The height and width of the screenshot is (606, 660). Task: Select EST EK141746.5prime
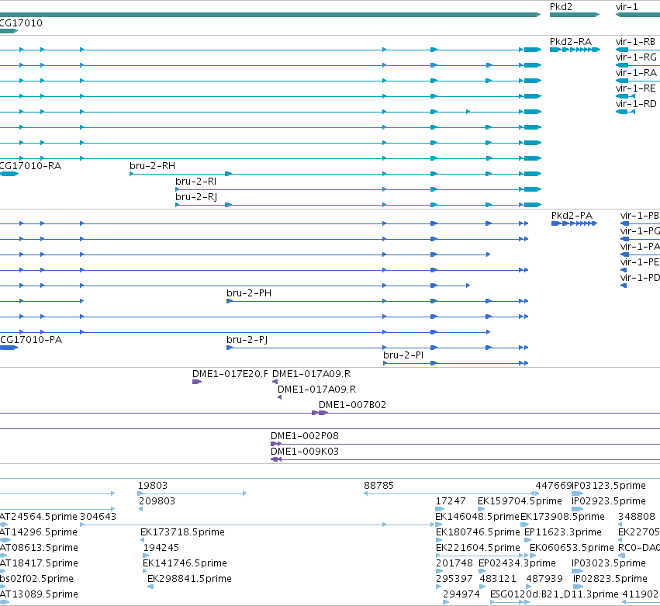click(185, 564)
